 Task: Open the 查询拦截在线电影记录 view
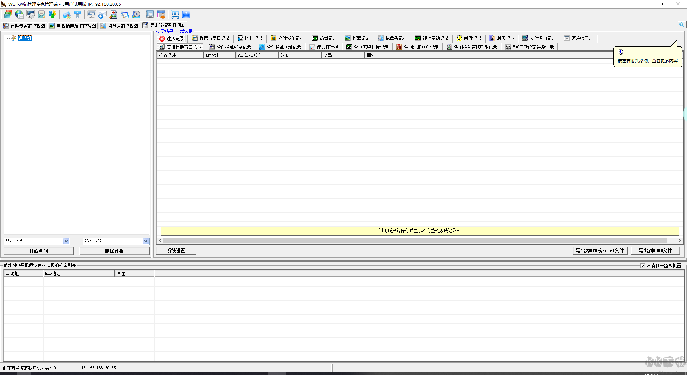472,47
